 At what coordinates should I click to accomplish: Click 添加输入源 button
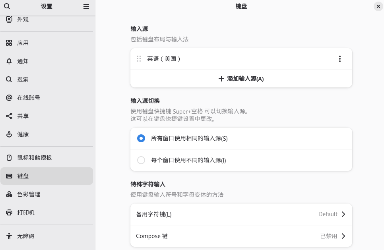pyautogui.click(x=241, y=79)
